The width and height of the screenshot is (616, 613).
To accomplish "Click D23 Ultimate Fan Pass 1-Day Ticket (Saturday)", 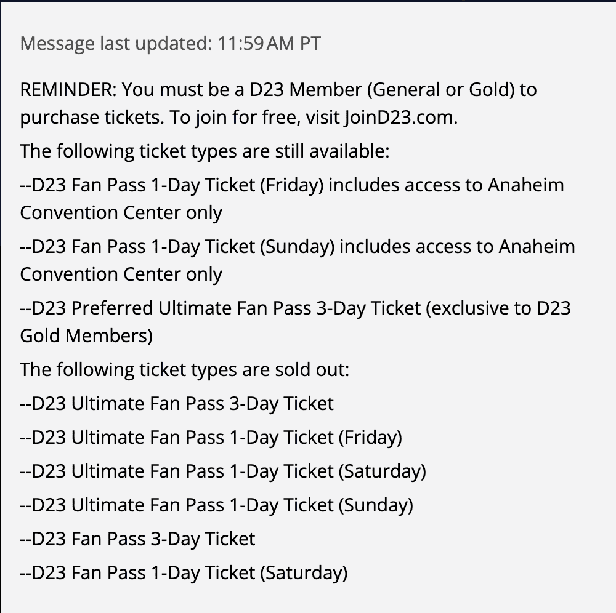I will point(223,471).
